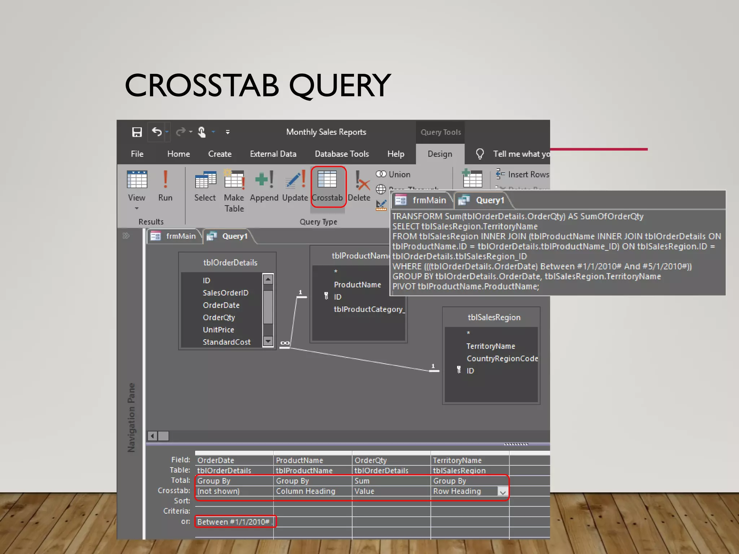Click tblOrderDetails field list scrollbar thumb
Image resolution: width=739 pixels, height=554 pixels.
pos(268,307)
